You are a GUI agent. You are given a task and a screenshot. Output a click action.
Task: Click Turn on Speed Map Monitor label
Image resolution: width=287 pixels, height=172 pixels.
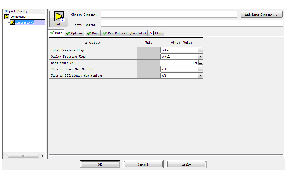point(72,69)
